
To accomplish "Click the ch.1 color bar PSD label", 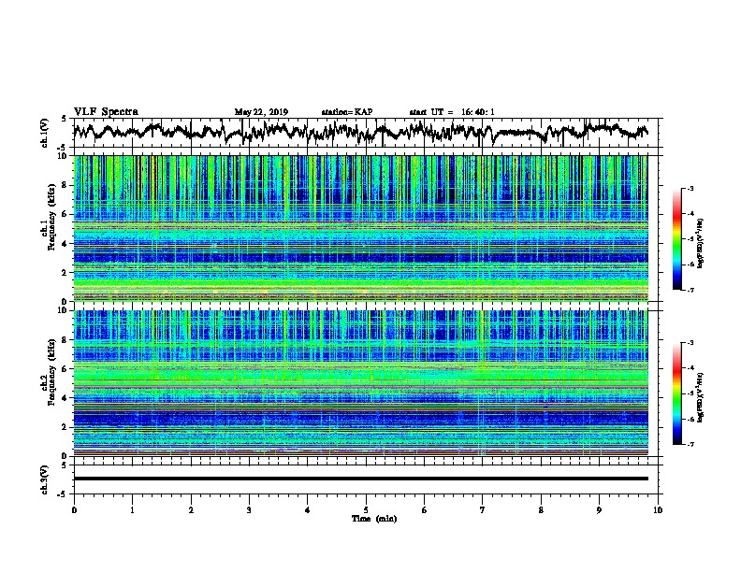I will click(x=701, y=244).
